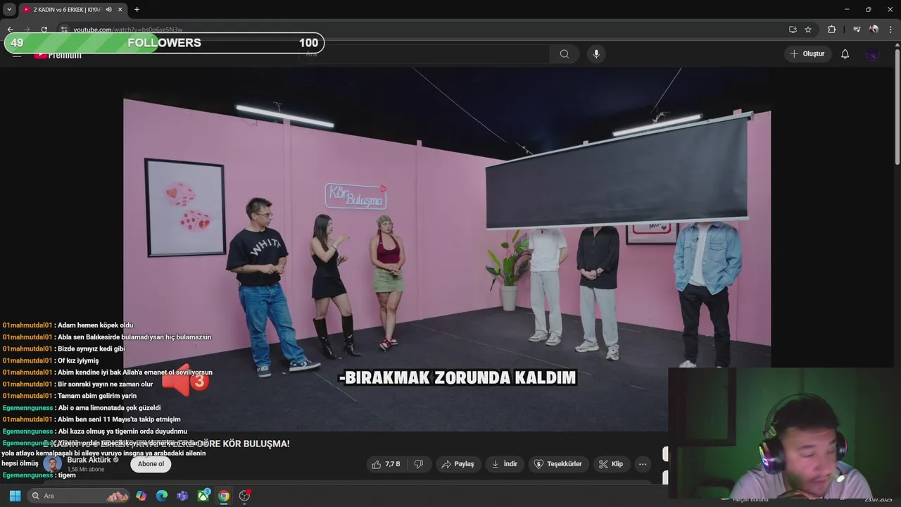This screenshot has height=507, width=901.
Task: Click the YouTube search magnifier button
Action: point(565,54)
